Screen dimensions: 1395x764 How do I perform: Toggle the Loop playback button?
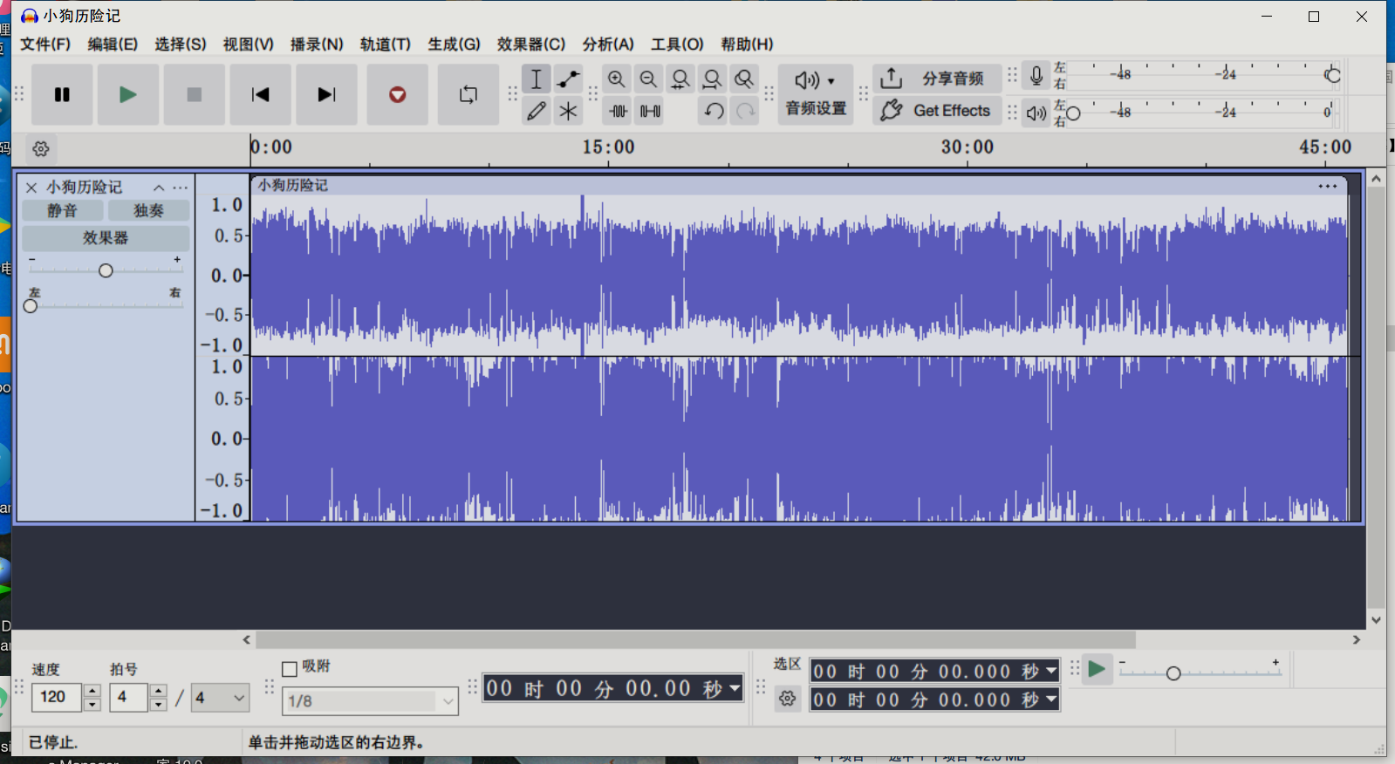468,94
